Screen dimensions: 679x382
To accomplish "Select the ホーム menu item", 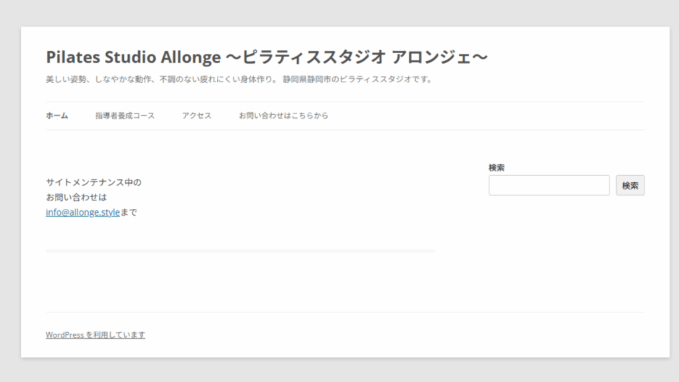I will pyautogui.click(x=57, y=115).
